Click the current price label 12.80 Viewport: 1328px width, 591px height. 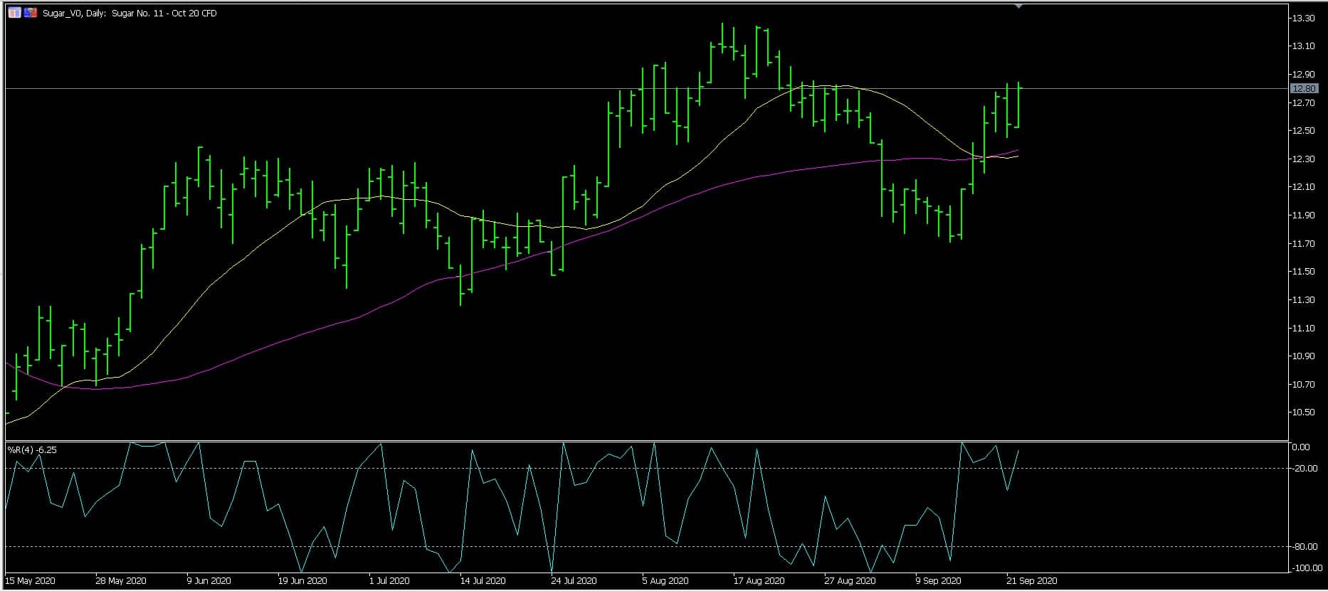point(1304,89)
